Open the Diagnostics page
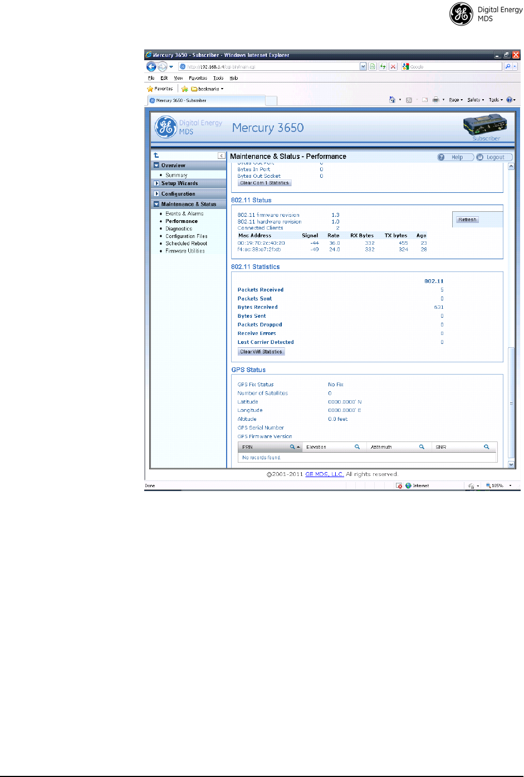Screen dimensions: 524x777 coord(179,229)
